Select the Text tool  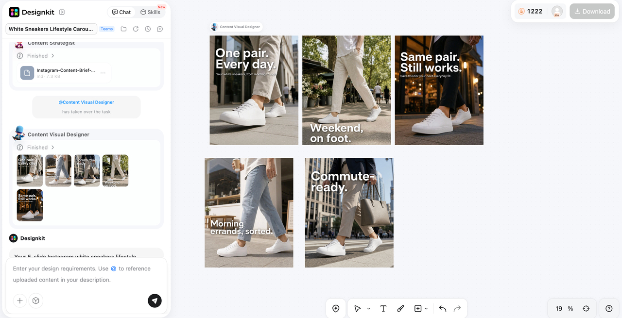[x=383, y=309]
